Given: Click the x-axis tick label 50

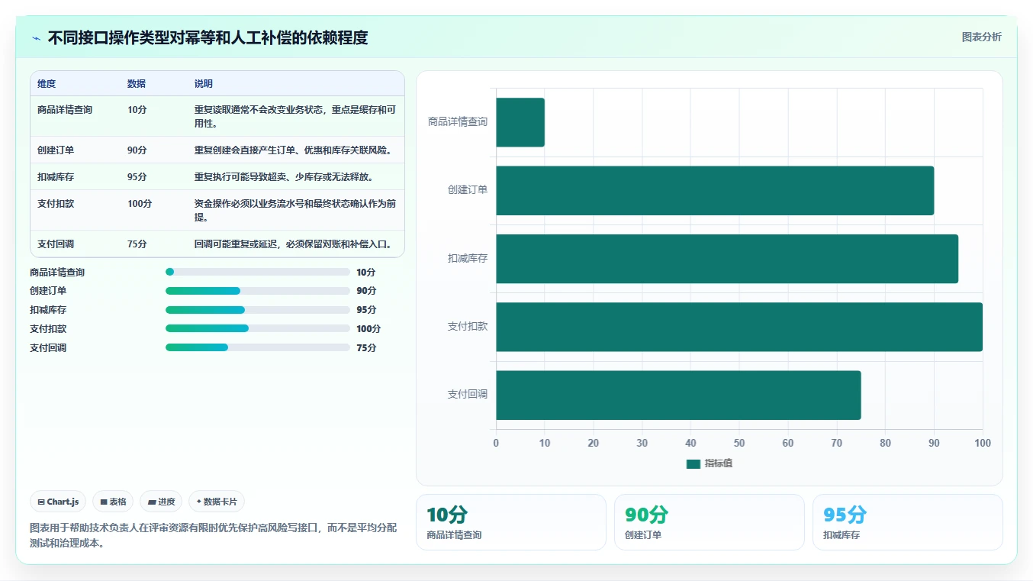Looking at the screenshot, I should pyautogui.click(x=739, y=443).
